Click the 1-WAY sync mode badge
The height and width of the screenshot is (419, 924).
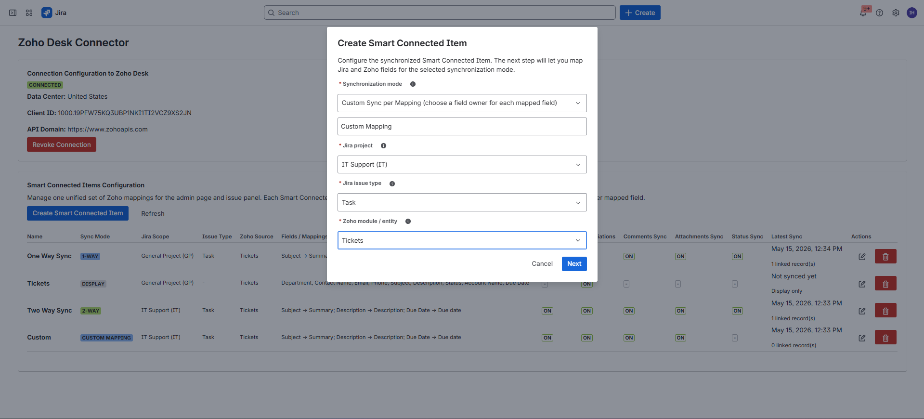point(90,257)
